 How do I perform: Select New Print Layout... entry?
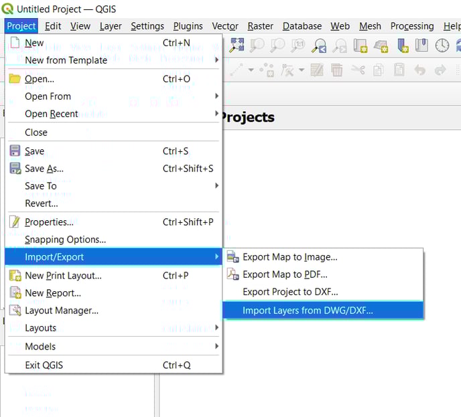[113, 276]
